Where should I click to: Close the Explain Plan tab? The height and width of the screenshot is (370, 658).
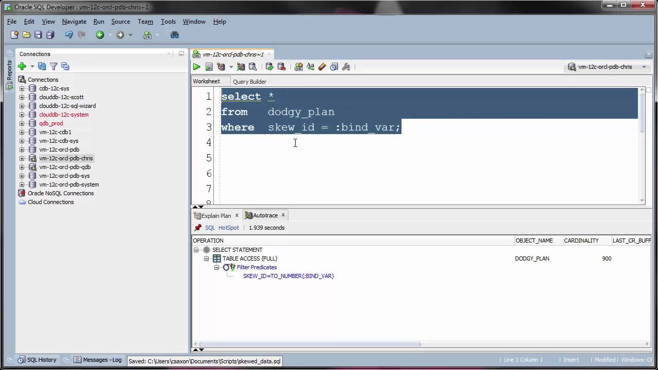pyautogui.click(x=237, y=215)
